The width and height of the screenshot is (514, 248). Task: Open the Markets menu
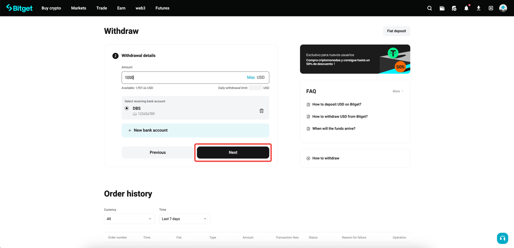78,8
